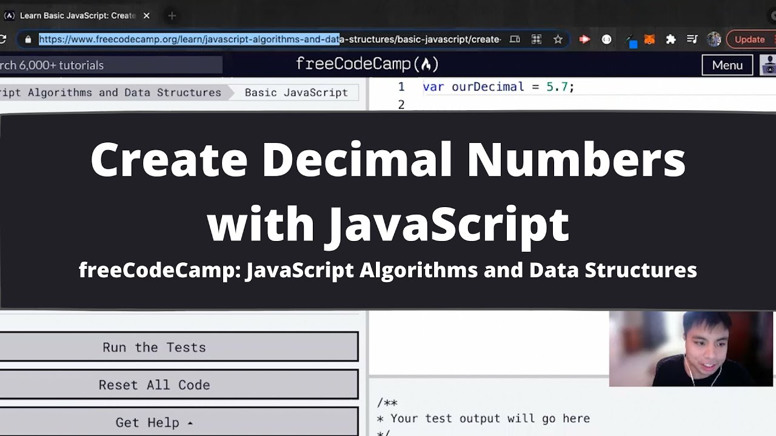Click code line 'var ourDecimal = 5.7;'
This screenshot has width=776, height=436.
point(498,87)
